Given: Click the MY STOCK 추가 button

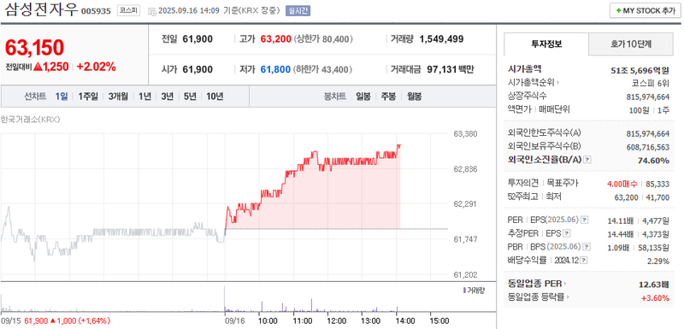Looking at the screenshot, I should [646, 11].
